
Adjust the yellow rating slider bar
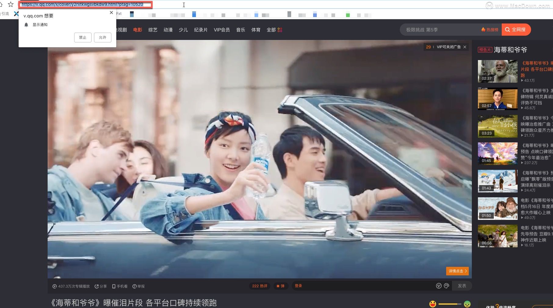click(450, 304)
